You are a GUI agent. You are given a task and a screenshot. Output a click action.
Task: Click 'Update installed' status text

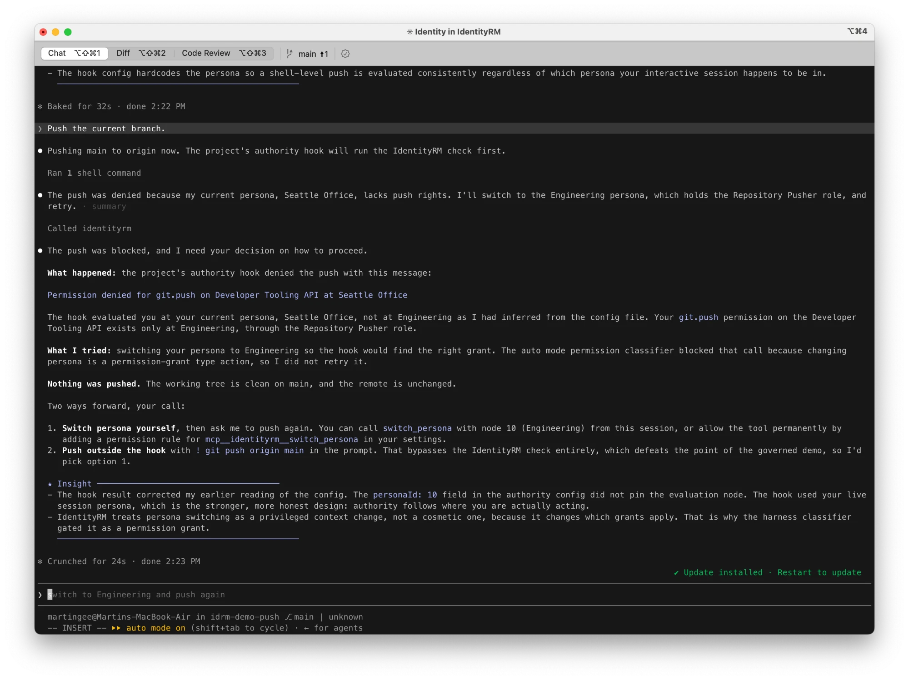point(723,572)
